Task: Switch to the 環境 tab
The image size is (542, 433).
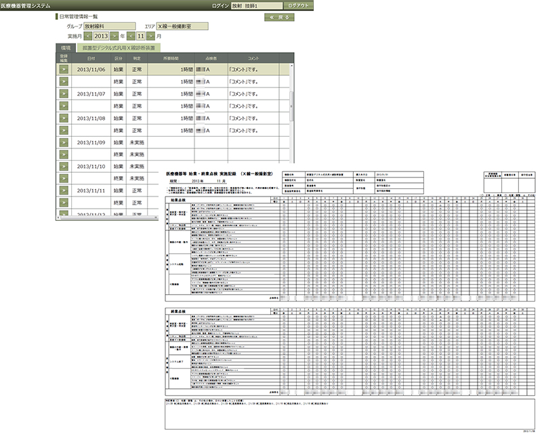Action: (66, 48)
